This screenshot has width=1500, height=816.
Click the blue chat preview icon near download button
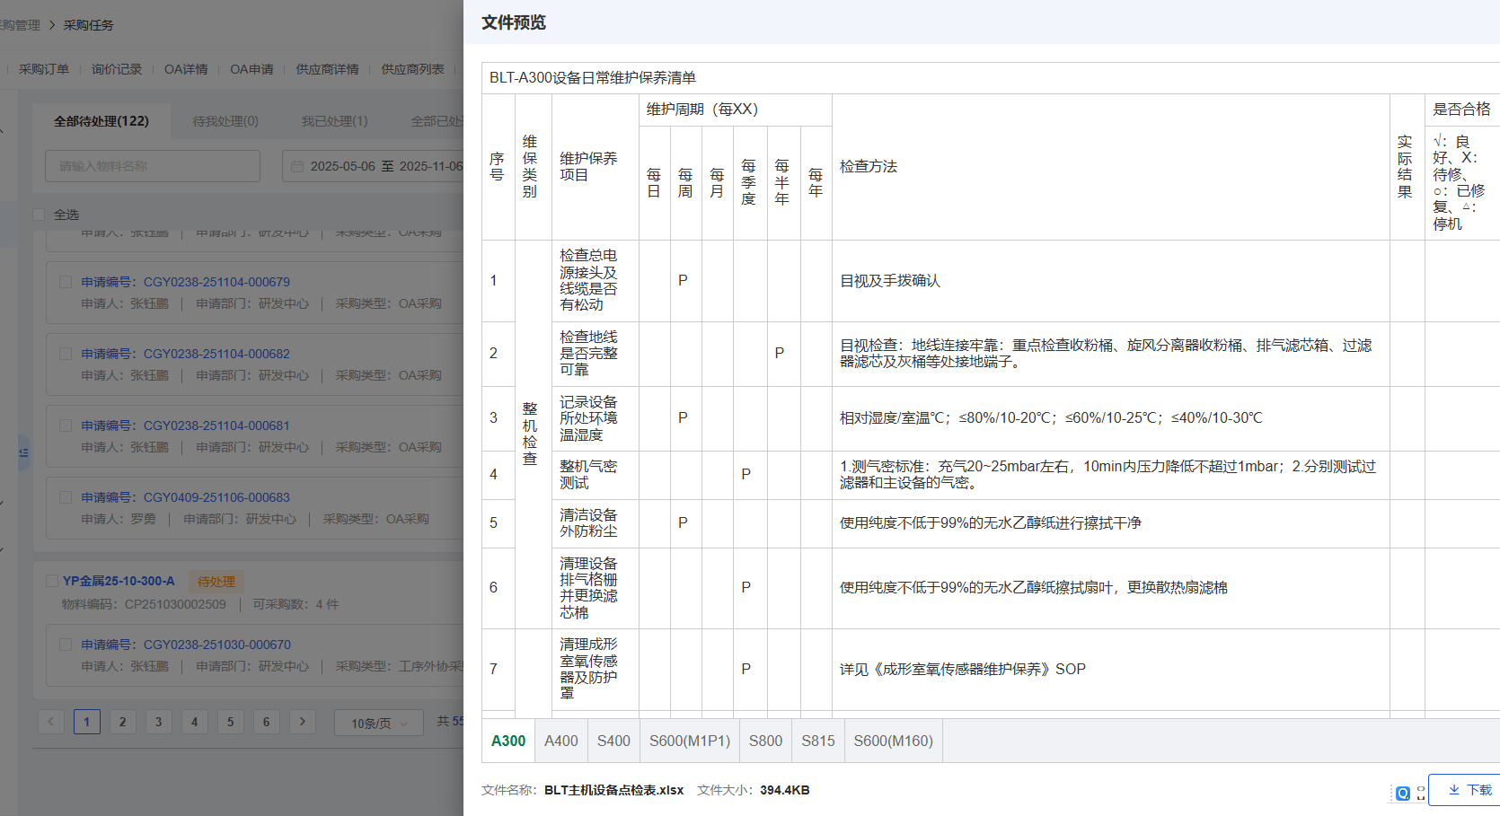[1403, 793]
